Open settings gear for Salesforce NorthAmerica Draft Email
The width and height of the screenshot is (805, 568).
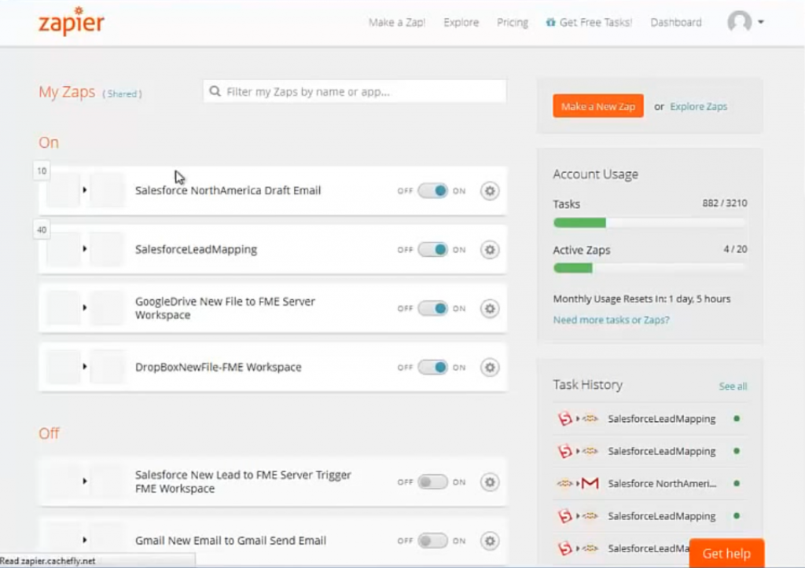[x=490, y=191]
